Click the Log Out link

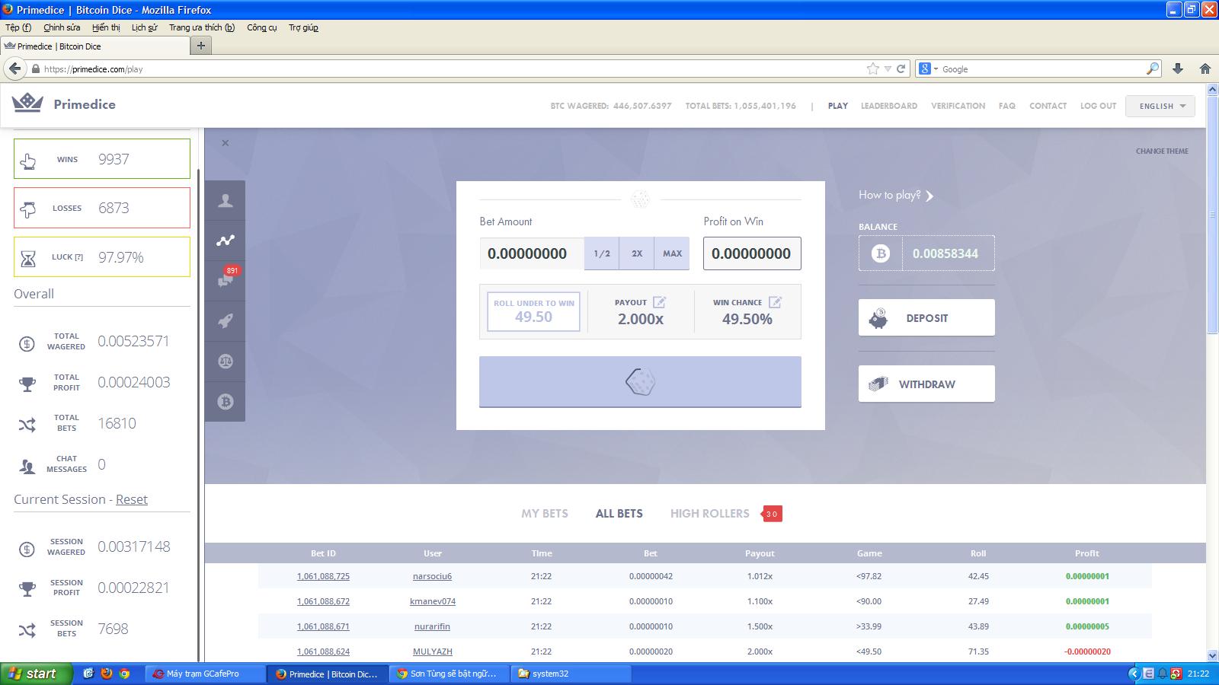[1098, 106]
